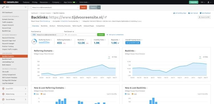This screenshot has height=104, width=214.
Task: Click the User manual book icon
Action: pos(189,13)
